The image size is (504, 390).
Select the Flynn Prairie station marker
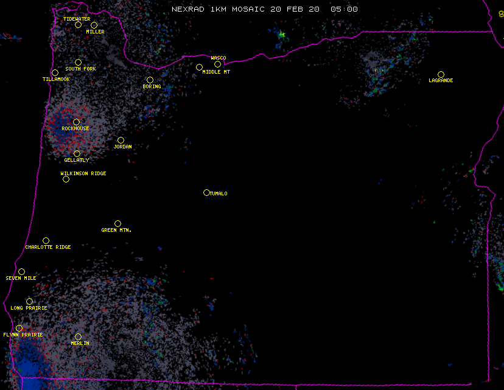(19, 328)
